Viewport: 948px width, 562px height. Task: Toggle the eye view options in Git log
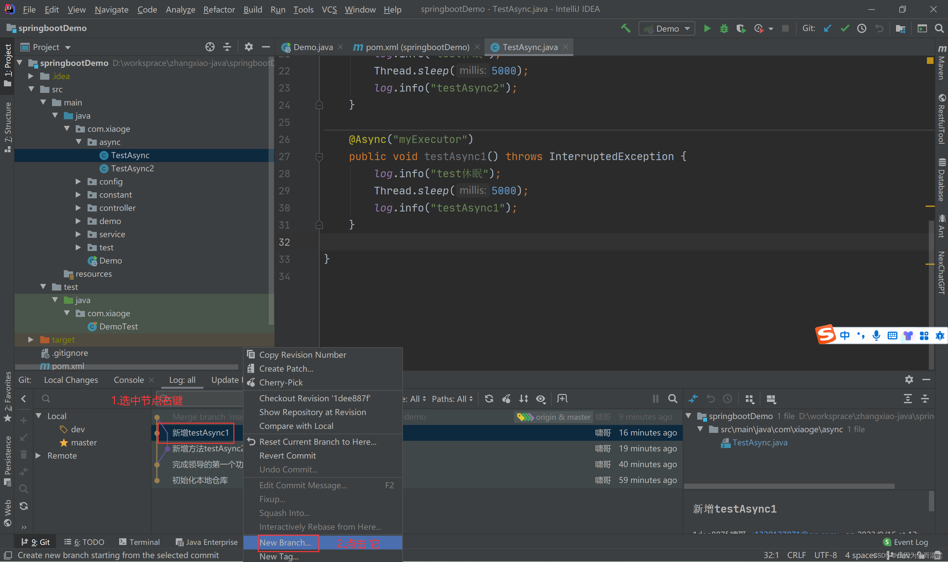coord(540,399)
